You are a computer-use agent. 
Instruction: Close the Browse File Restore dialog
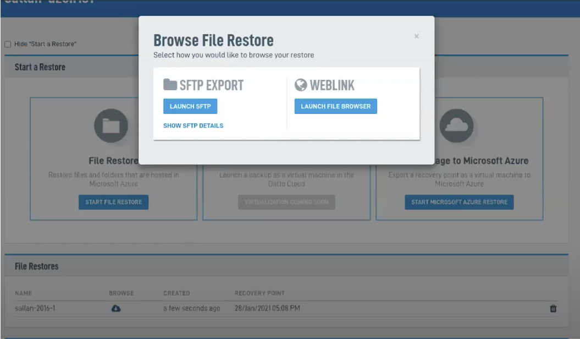tap(416, 36)
